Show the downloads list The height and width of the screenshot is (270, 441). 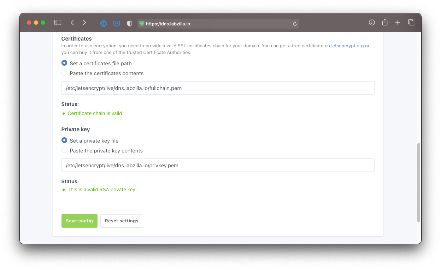[x=372, y=23]
